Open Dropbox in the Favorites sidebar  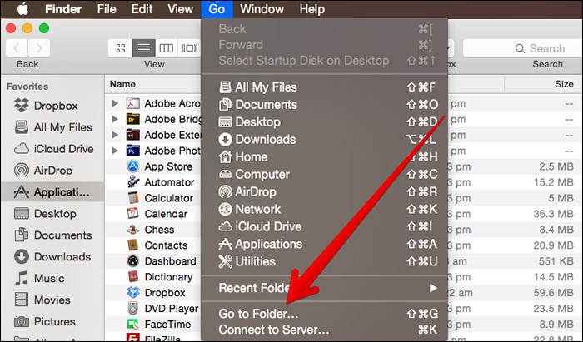pos(52,106)
